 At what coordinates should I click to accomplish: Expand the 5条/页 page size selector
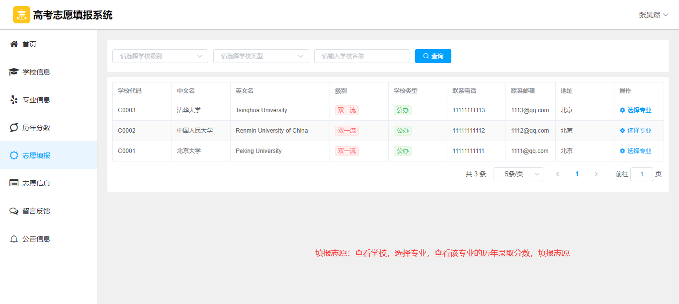[518, 174]
